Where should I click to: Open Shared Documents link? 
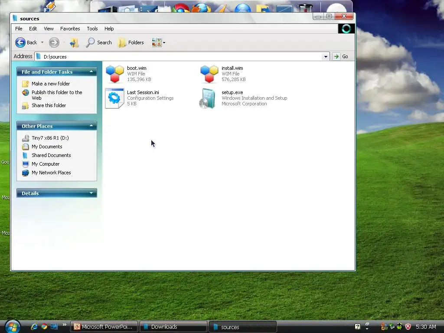[51, 155]
